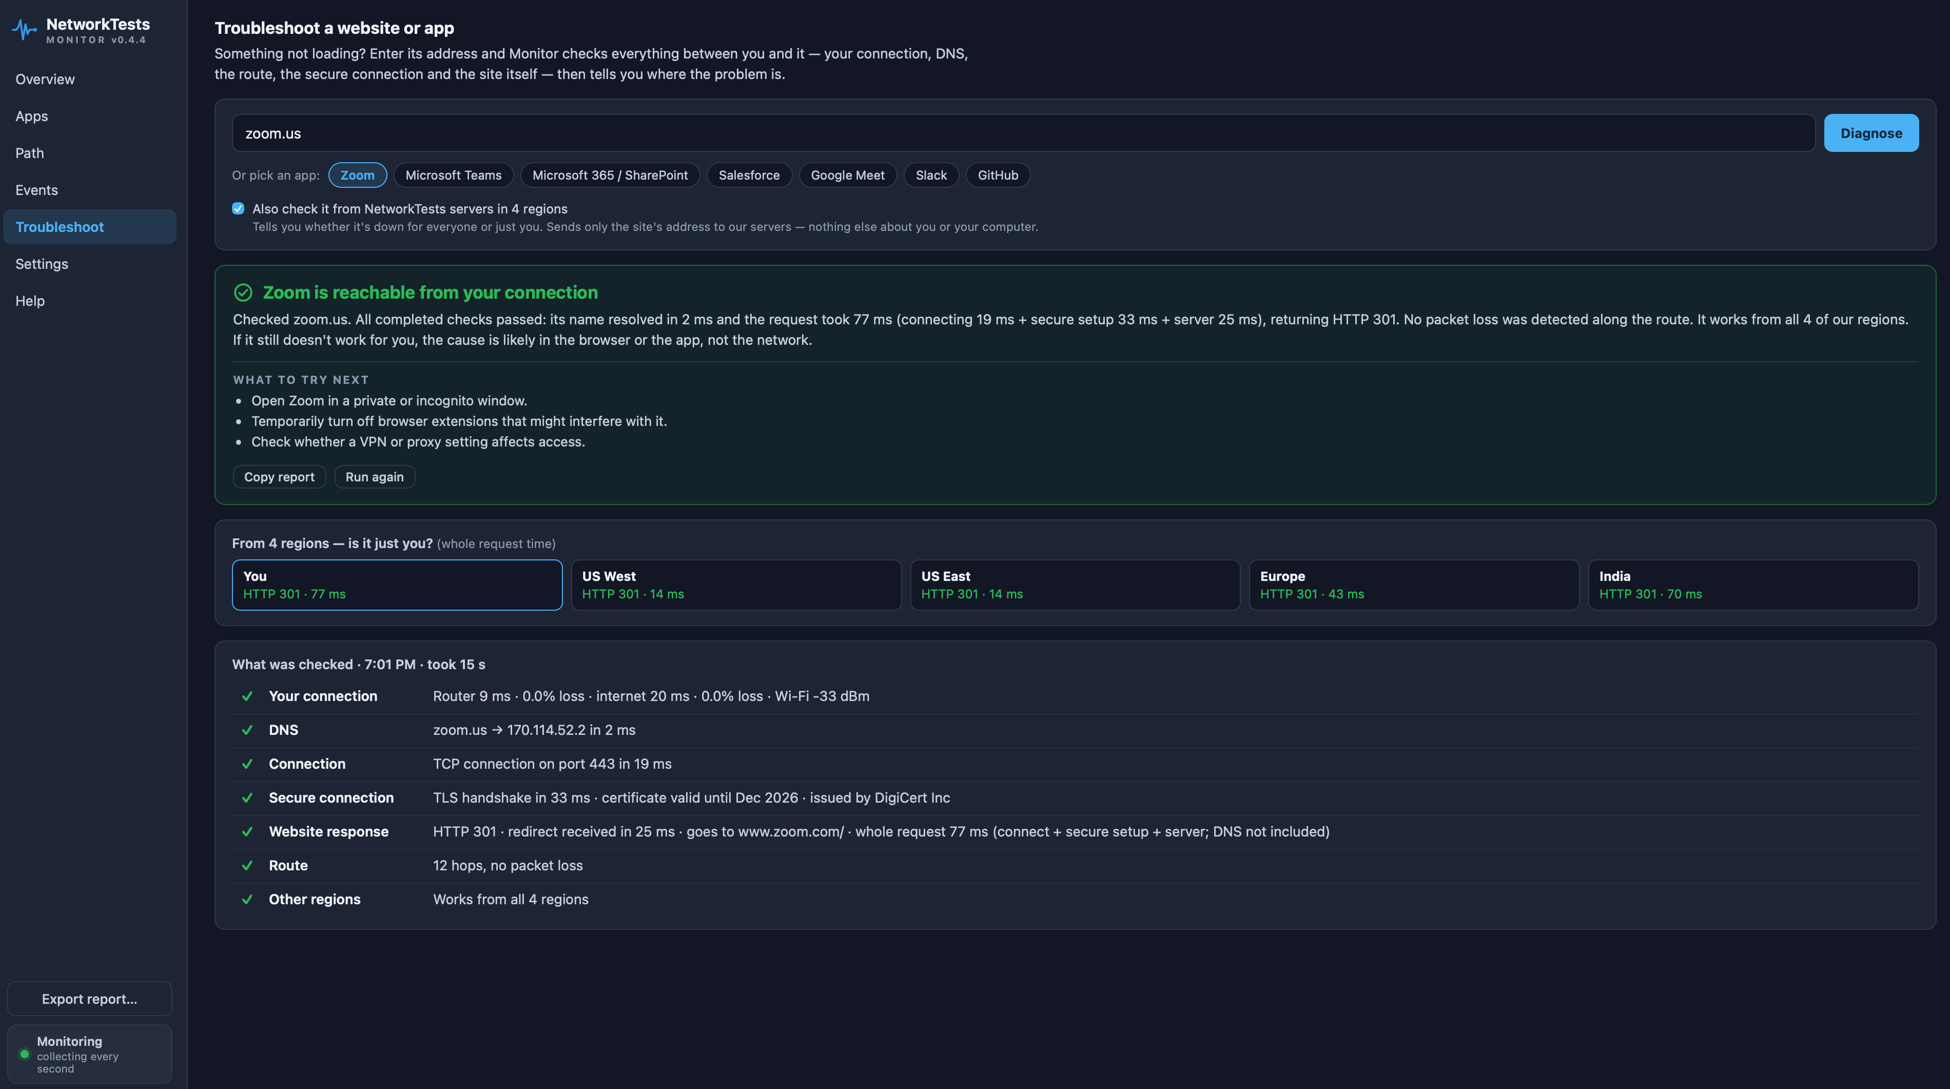Select the India region card

point(1753,585)
